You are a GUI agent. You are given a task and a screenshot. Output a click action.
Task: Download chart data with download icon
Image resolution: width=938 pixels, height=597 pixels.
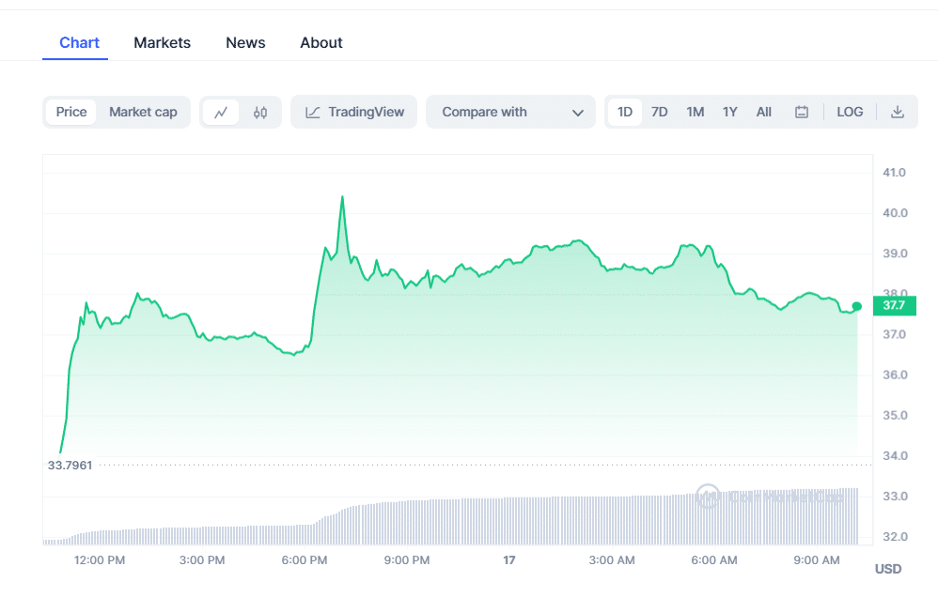pos(897,113)
